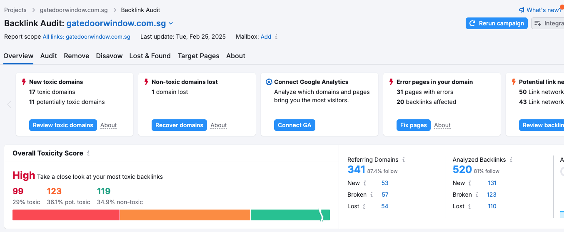Open the Lost & Found tab
564x232 pixels.
tap(150, 56)
